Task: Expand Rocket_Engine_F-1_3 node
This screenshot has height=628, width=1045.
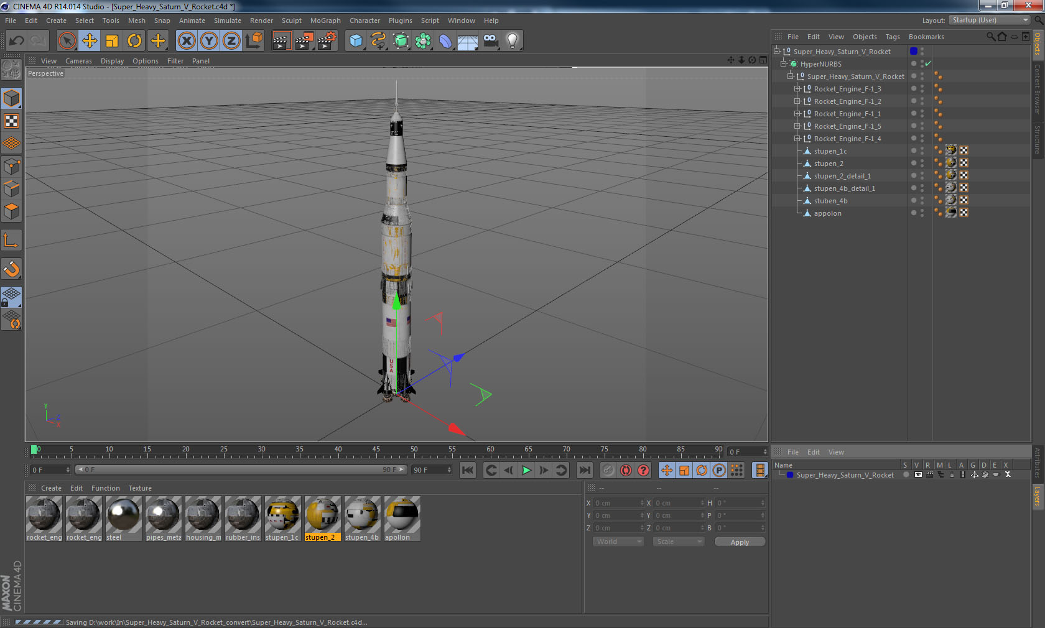Action: click(x=797, y=89)
